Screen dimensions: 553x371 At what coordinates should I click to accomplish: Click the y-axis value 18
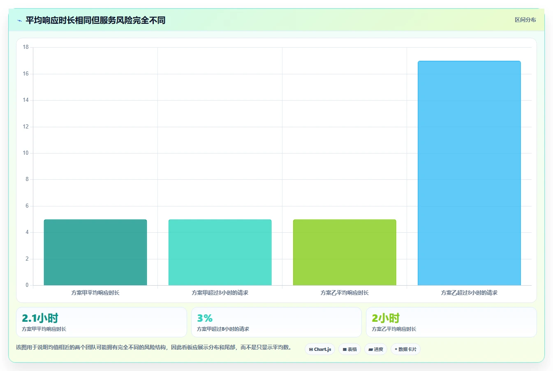(26, 47)
